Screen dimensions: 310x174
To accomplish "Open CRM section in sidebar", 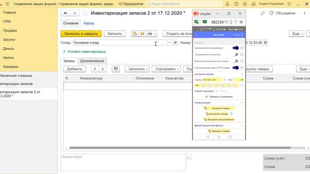I will [x=7, y=21].
